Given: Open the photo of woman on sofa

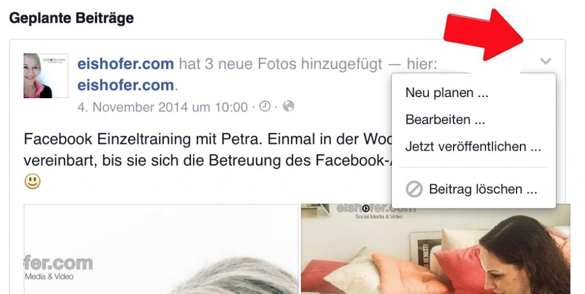Looking at the screenshot, I should tap(435, 249).
